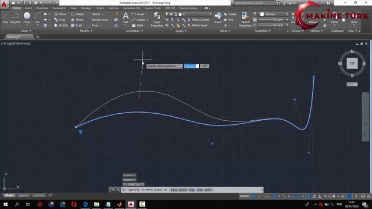
Task: Open the Express Tools ribbon tab
Action: tap(152, 8)
